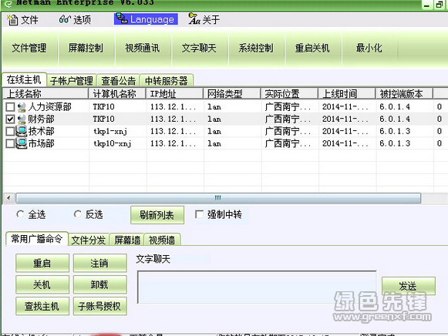Open the 中转服务器 tab

tap(167, 81)
